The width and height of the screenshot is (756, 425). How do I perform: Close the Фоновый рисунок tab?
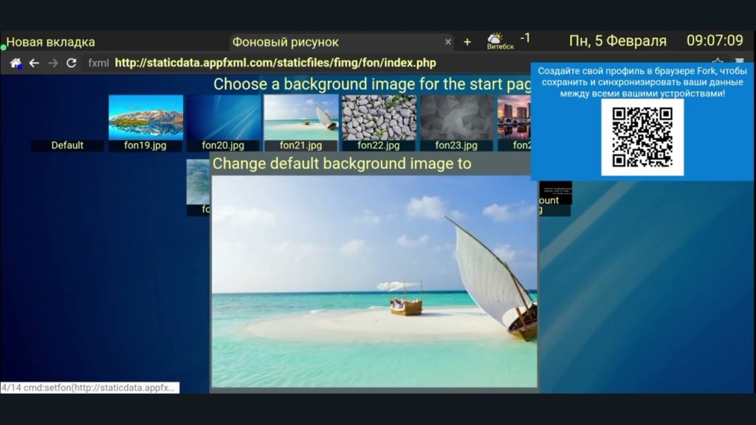pos(447,42)
